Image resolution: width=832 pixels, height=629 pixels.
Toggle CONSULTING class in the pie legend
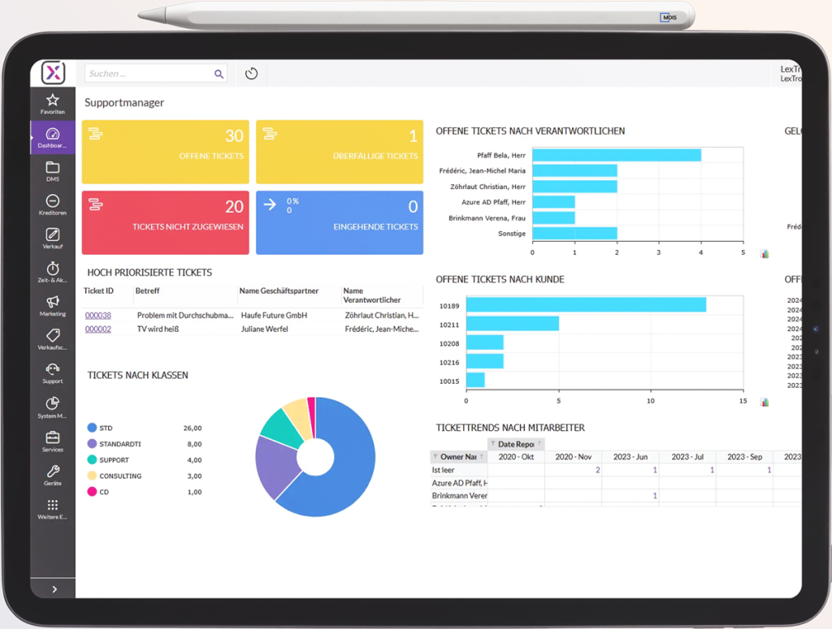pos(119,476)
